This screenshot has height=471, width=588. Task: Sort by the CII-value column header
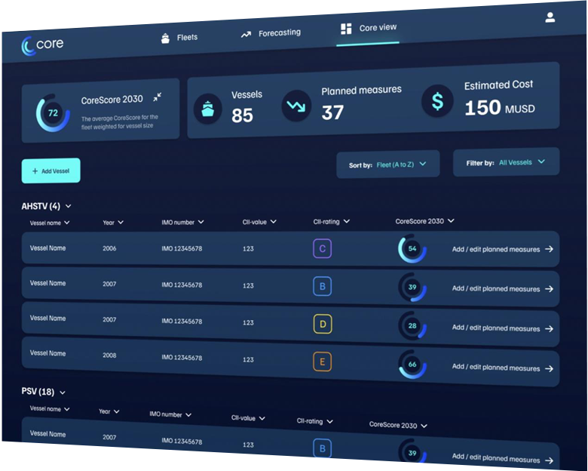[x=259, y=222]
